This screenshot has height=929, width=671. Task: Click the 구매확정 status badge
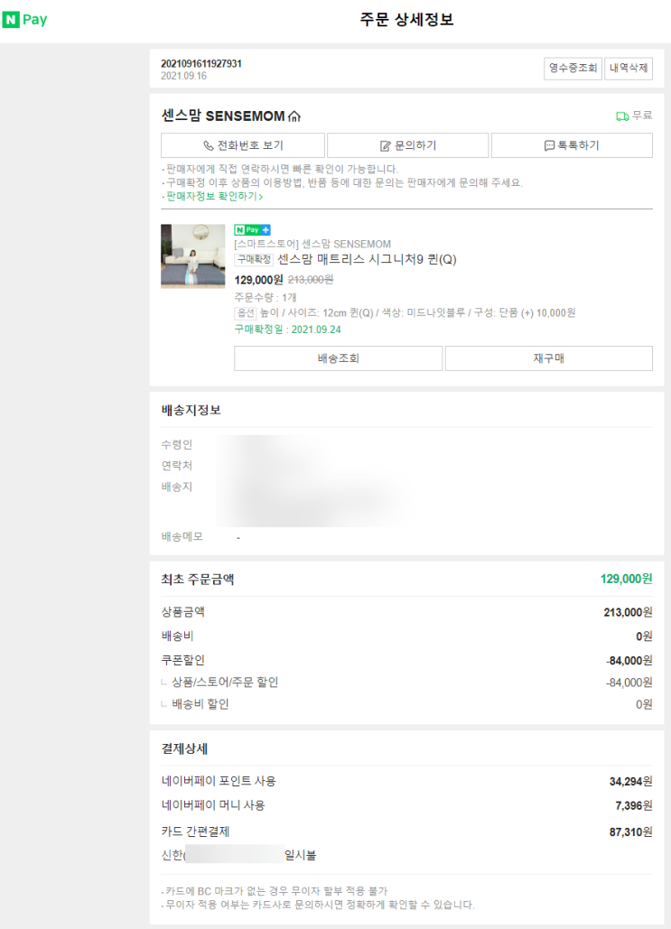pos(254,260)
